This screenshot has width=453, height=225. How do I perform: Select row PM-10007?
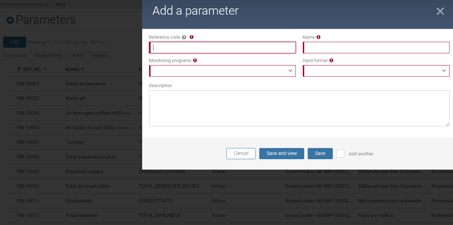(x=28, y=142)
